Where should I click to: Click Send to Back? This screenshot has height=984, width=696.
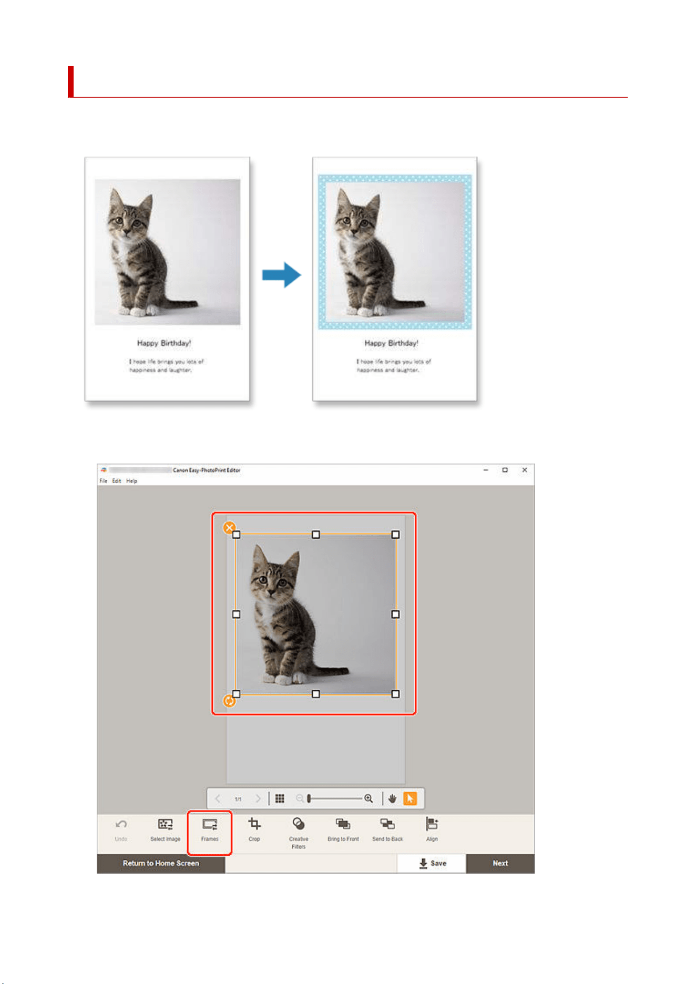coord(387,829)
